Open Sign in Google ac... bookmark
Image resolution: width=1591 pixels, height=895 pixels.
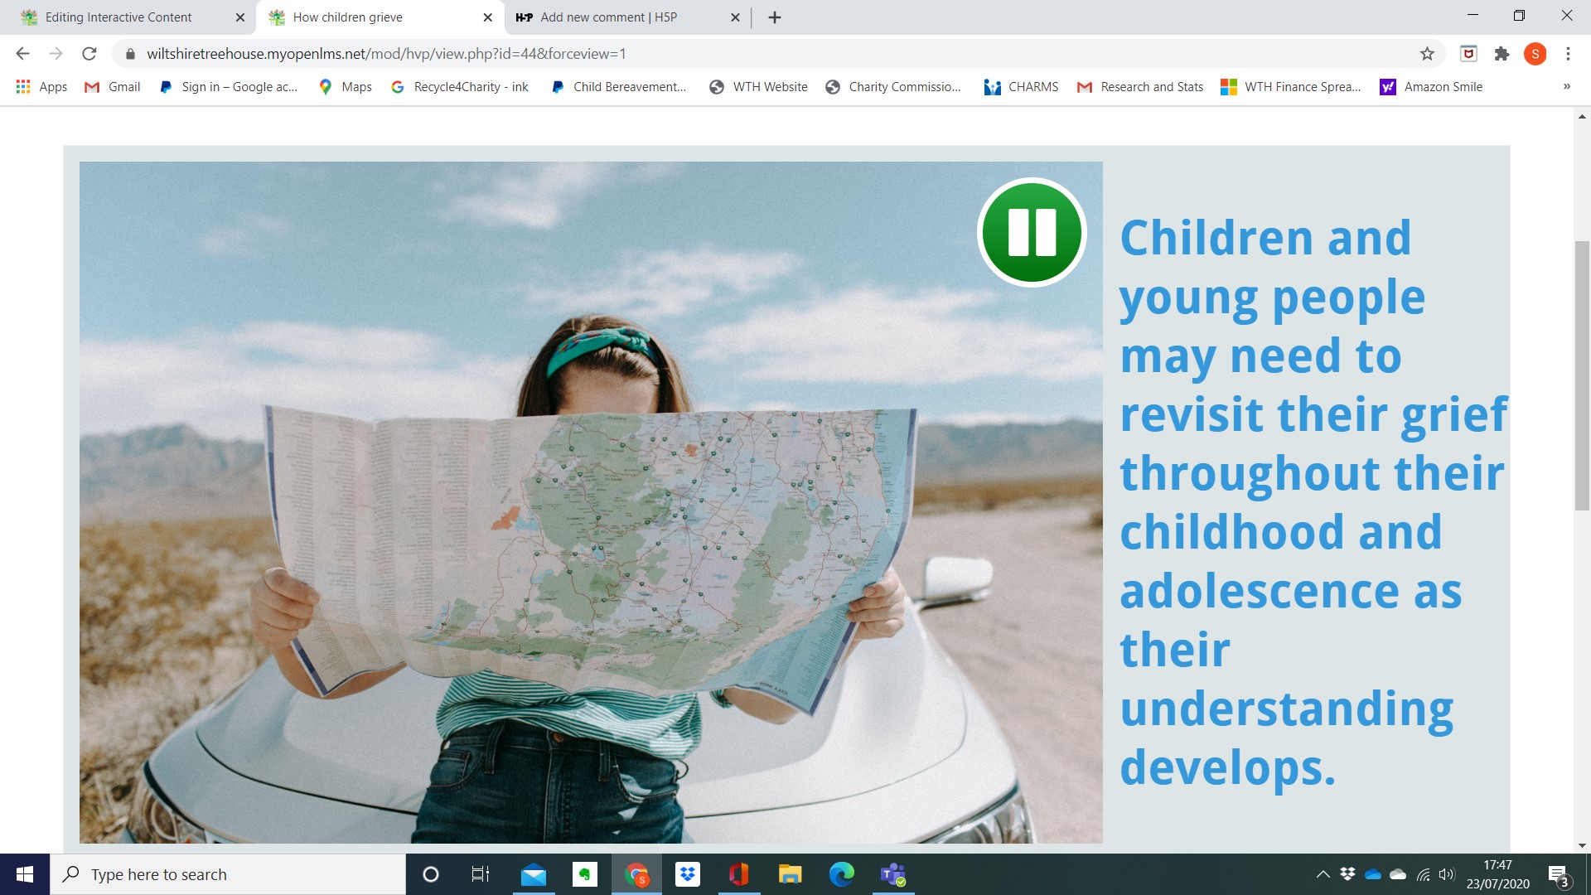coord(228,87)
